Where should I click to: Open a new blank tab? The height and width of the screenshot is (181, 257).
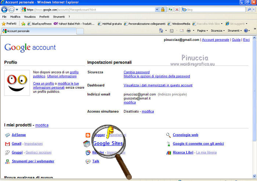click(80, 31)
